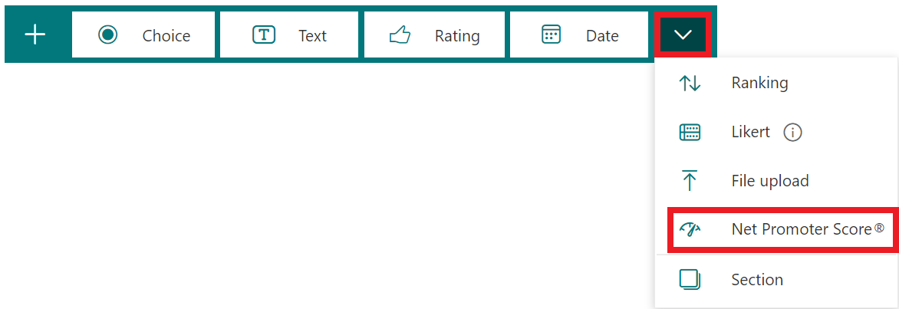Add a Rating question
Image resolution: width=899 pixels, height=309 pixels.
point(435,35)
